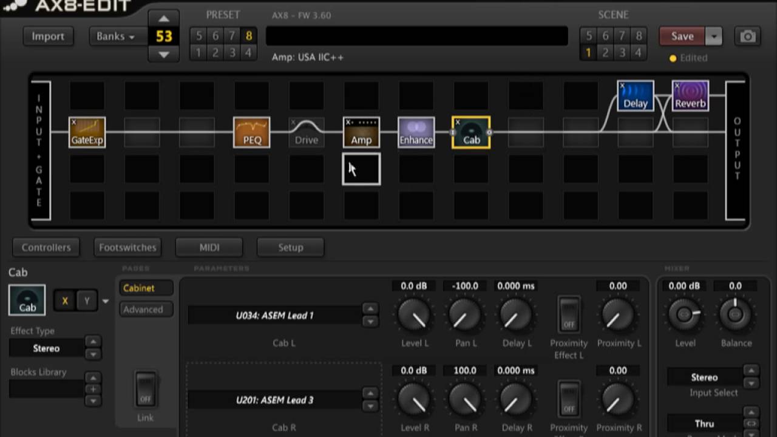
Task: Open the Cab R selector showing U201: ASEM Lead 3
Action: point(275,400)
